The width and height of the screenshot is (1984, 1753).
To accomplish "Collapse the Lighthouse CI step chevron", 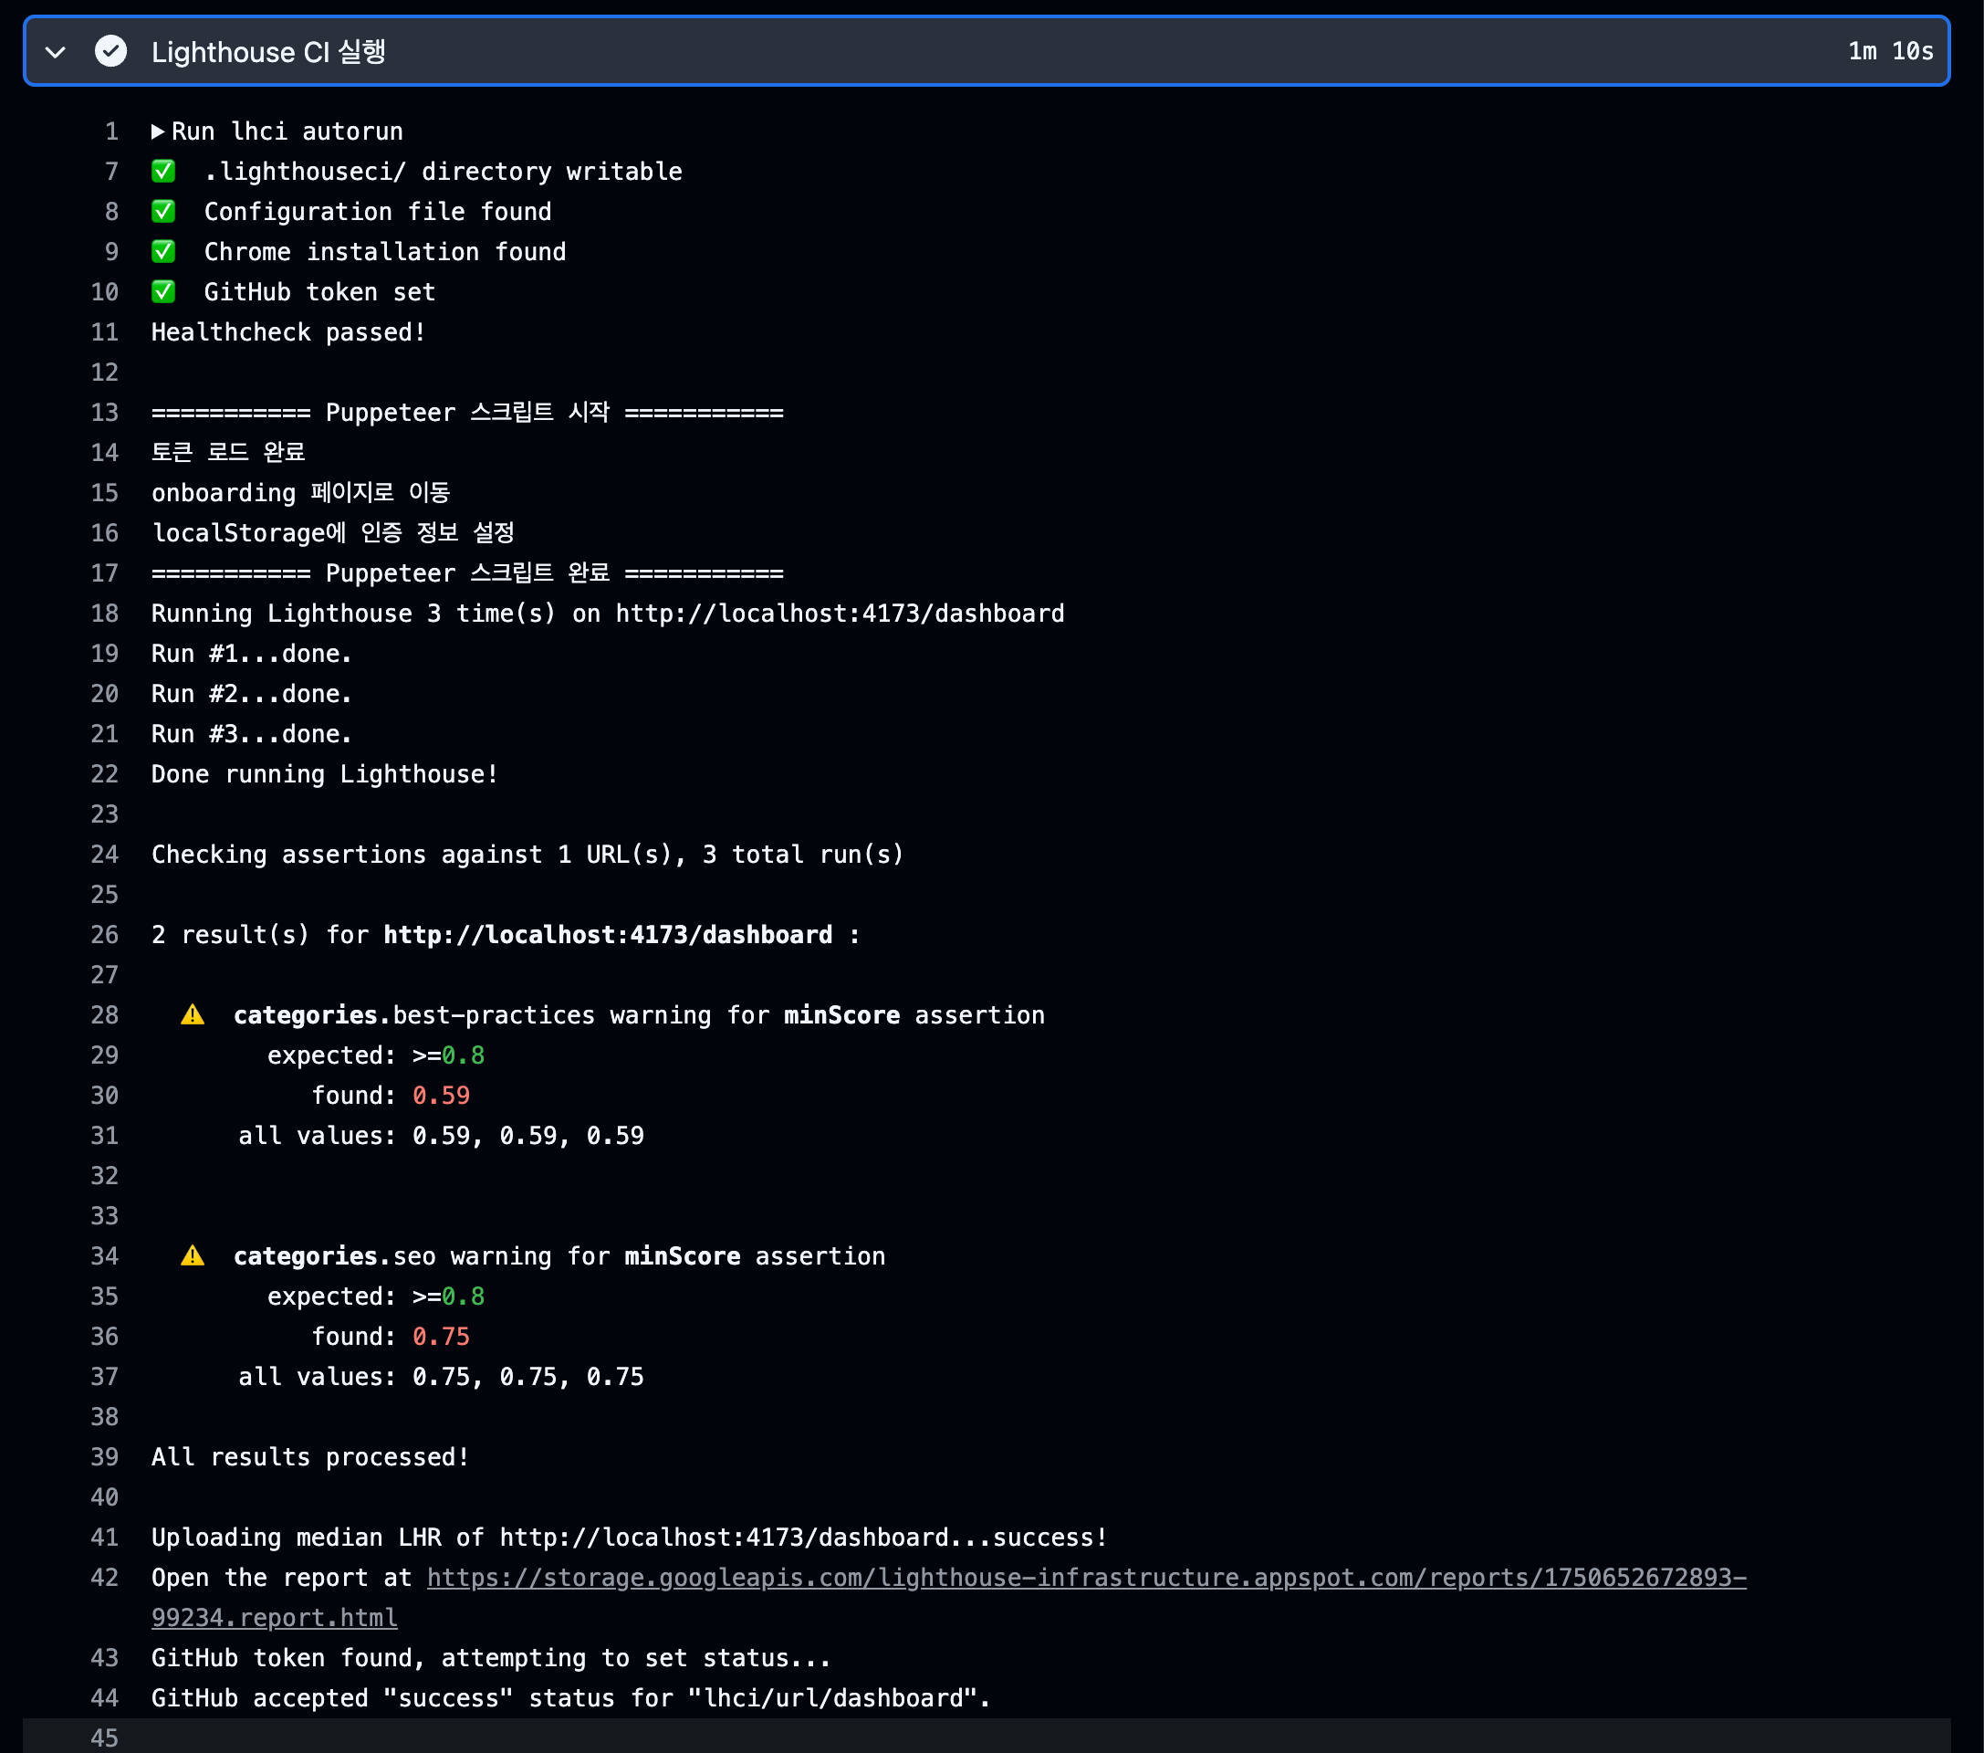I will coord(56,51).
